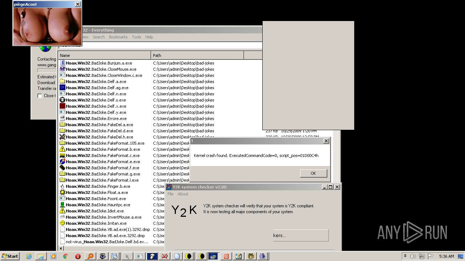The width and height of the screenshot is (465, 261).
Task: Select Hoax.Win32.BadJoke.FakeDel.a.exe file name
Action: (x=100, y=125)
